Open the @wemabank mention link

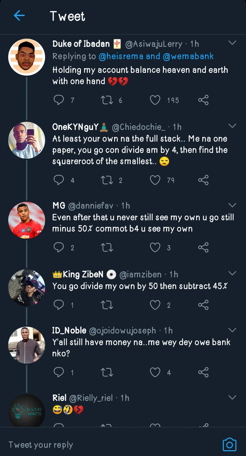pyautogui.click(x=188, y=56)
